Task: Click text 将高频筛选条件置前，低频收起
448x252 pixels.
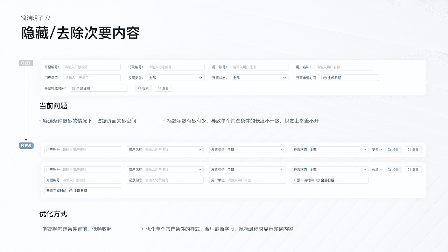Action: pos(77,229)
